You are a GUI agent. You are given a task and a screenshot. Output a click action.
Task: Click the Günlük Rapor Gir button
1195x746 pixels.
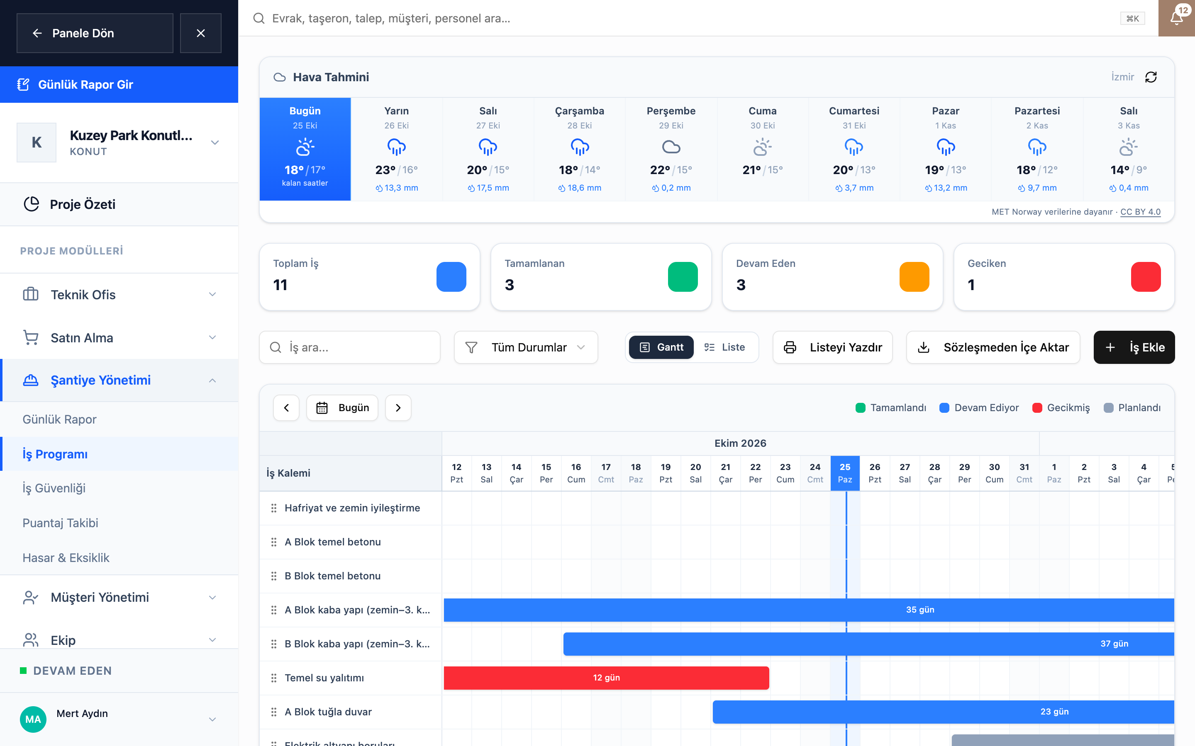119,85
